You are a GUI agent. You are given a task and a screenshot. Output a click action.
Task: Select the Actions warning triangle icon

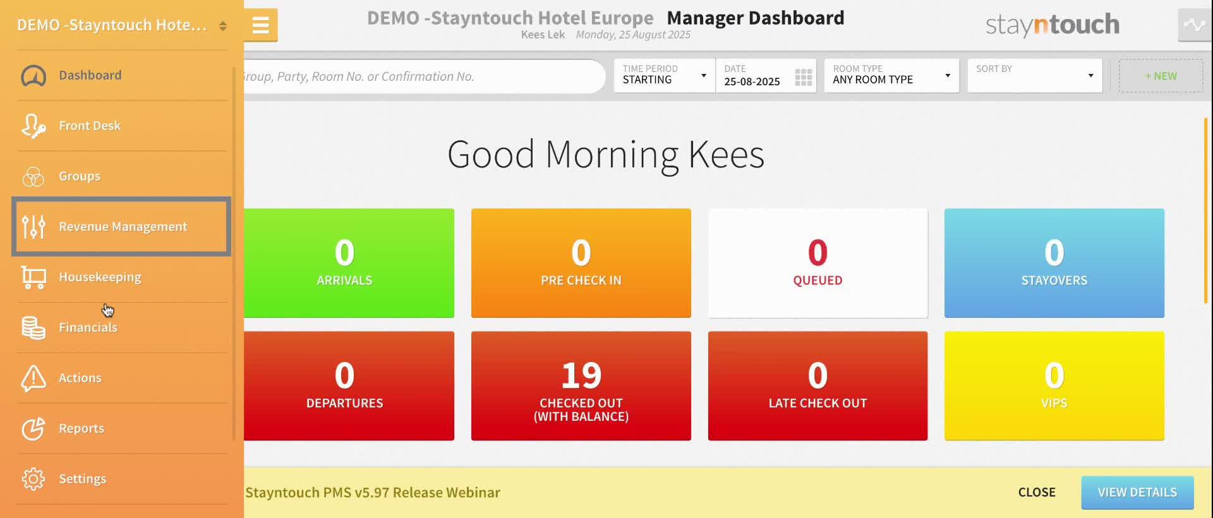coord(33,378)
